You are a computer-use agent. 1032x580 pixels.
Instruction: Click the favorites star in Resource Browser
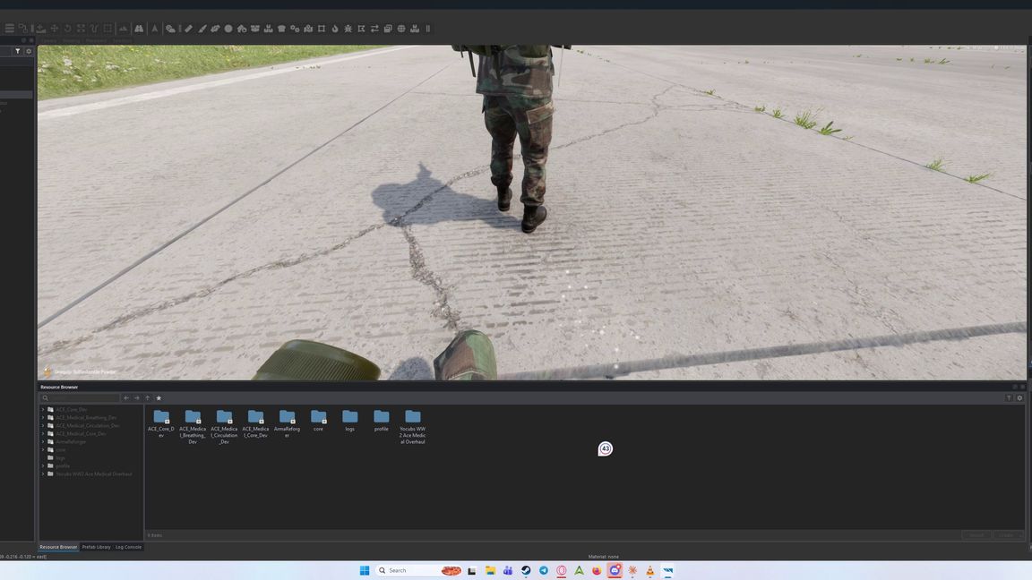159,397
